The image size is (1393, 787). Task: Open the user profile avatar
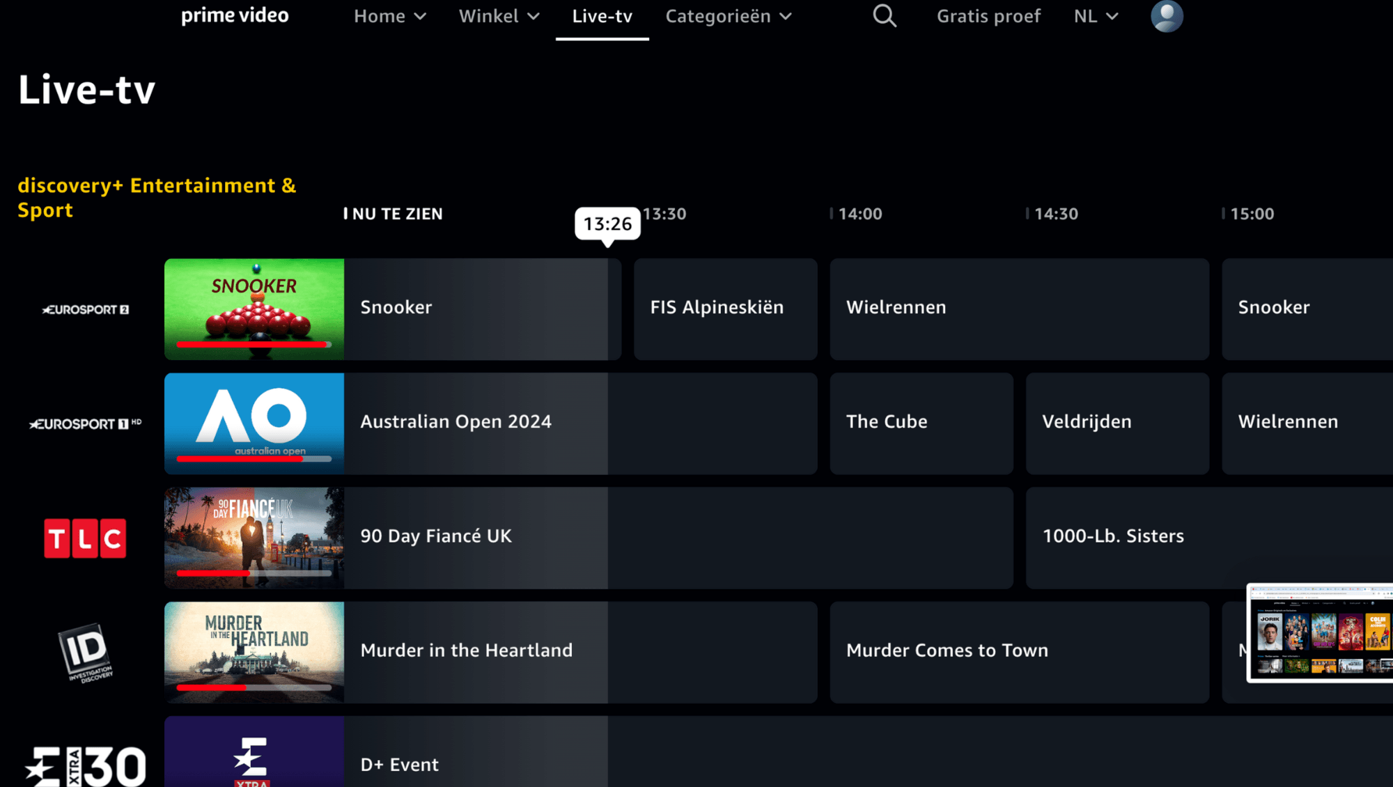click(x=1167, y=15)
